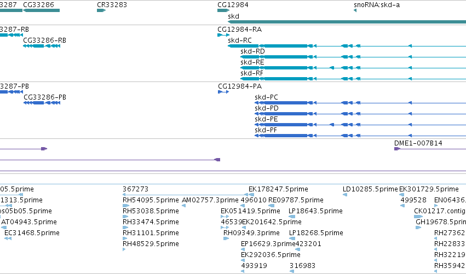Select the snoRNA:skd-a feature label
The height and width of the screenshot is (274, 466).
[x=377, y=5]
